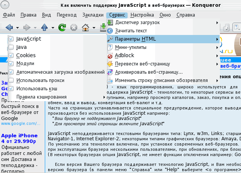241x173 pixels.
Task: Open the Home page icon
Action: [85, 27]
